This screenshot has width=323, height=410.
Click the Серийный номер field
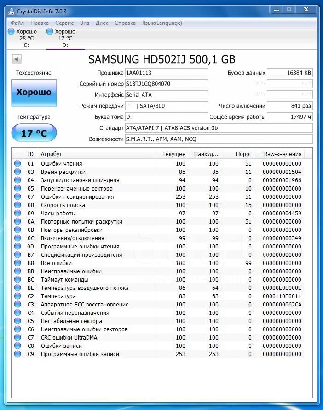[x=167, y=84]
